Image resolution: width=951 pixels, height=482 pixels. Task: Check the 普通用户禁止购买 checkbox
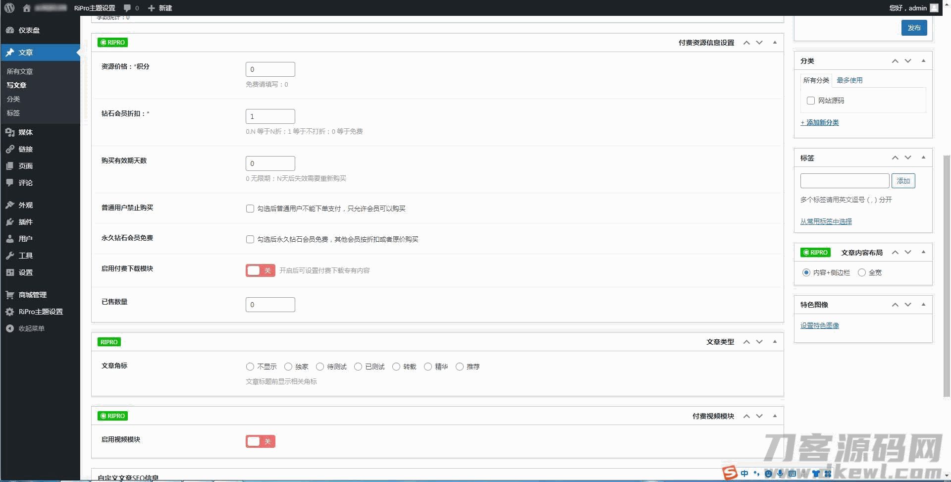(x=250, y=209)
